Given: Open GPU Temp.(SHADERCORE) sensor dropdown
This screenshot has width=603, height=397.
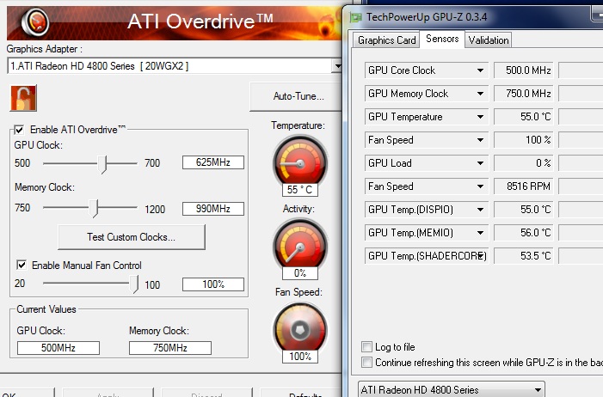Looking at the screenshot, I should [480, 255].
